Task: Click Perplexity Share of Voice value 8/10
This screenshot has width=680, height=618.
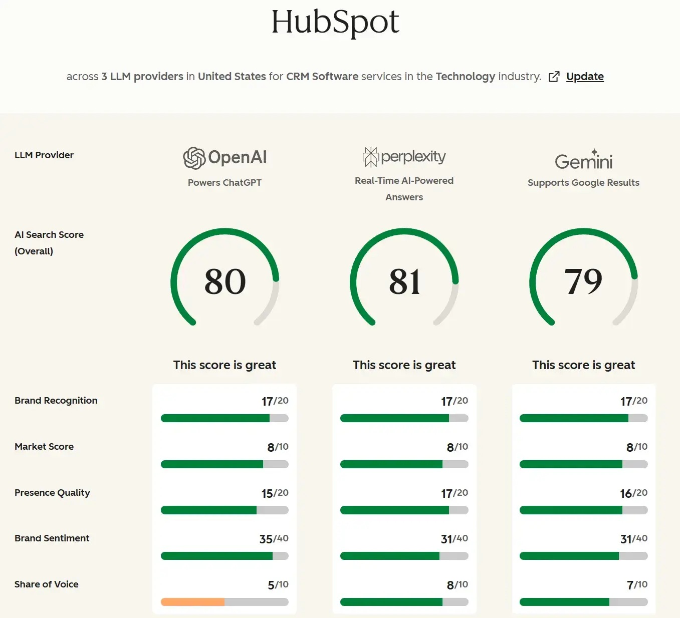Action: tap(458, 585)
